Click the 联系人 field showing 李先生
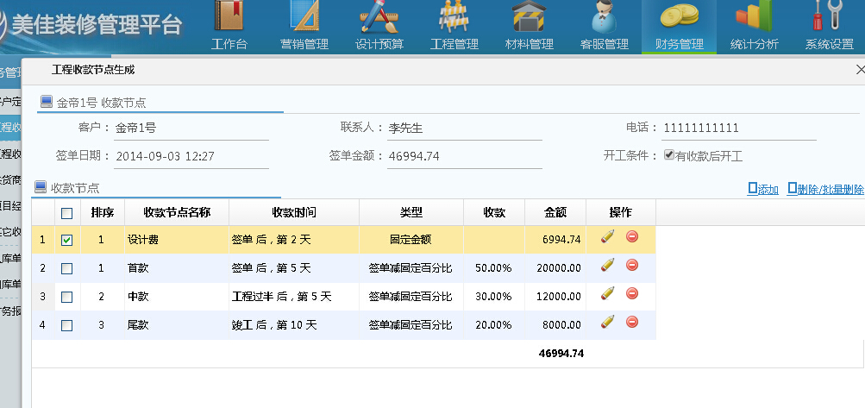The image size is (865, 408). pos(463,128)
